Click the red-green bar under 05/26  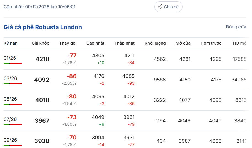point(13,104)
